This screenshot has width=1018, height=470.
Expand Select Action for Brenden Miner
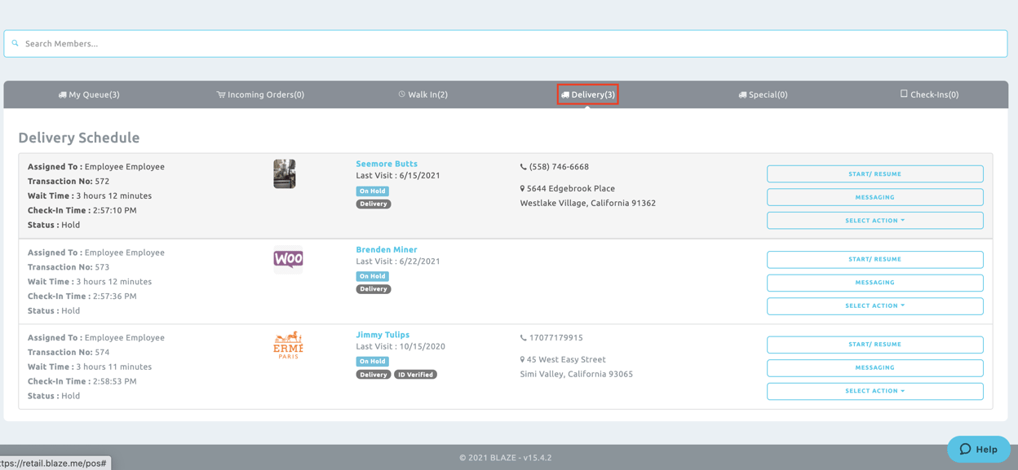click(x=874, y=305)
